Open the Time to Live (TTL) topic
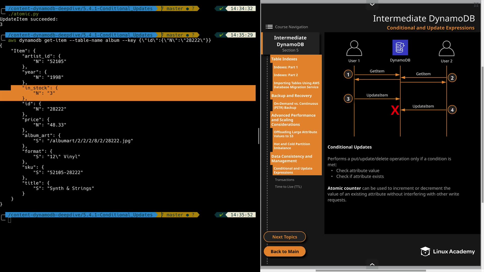 click(x=288, y=187)
